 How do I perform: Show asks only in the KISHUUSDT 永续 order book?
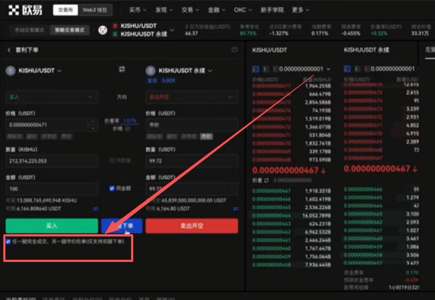pos(367,69)
